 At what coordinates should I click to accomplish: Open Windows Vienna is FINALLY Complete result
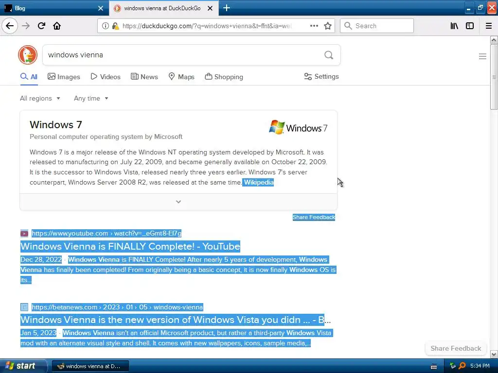(130, 246)
